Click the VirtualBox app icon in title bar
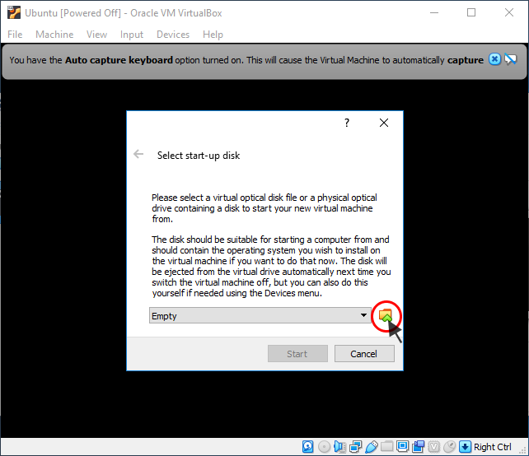Image resolution: width=529 pixels, height=456 pixels. pos(14,13)
